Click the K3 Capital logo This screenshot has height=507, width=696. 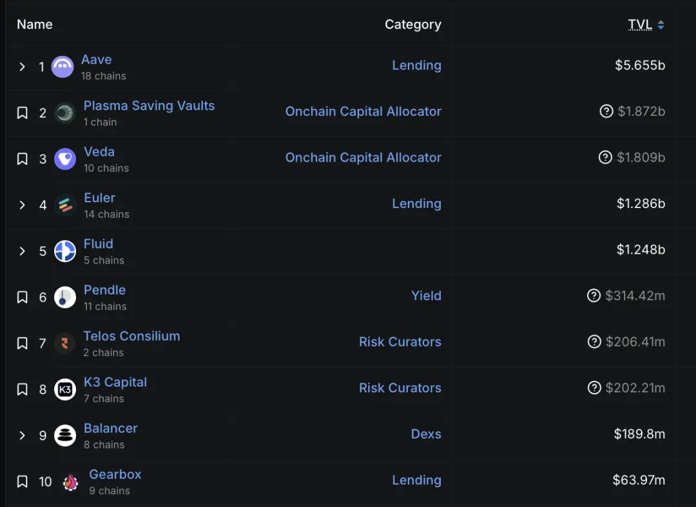64,389
